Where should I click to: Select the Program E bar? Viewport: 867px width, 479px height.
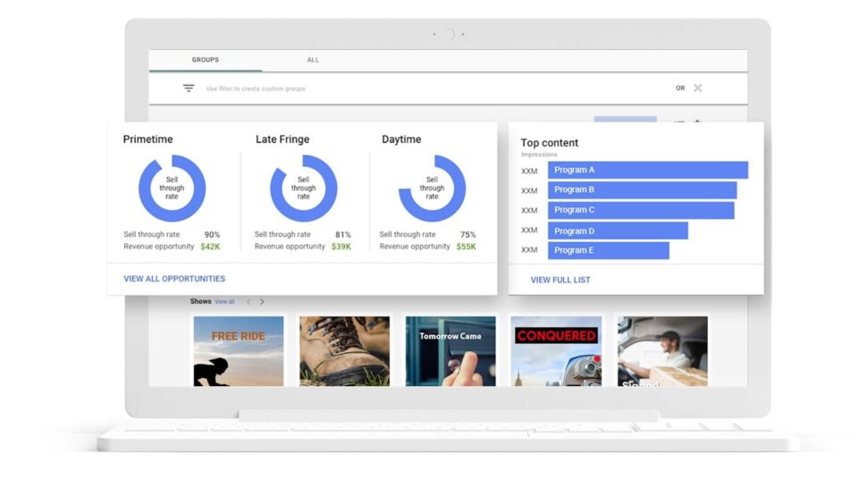click(x=608, y=250)
